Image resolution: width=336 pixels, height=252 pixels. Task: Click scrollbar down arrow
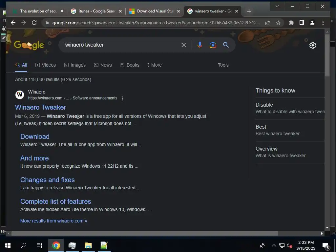(x=327, y=228)
